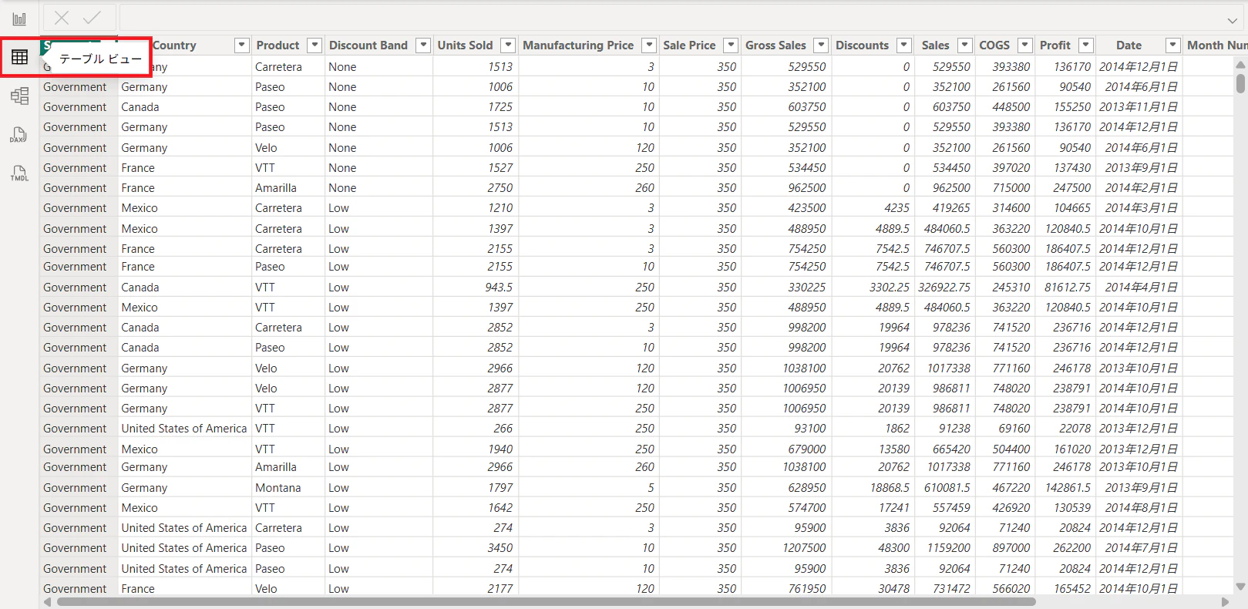1248x609 pixels.
Task: Open COGS column filter dropdown
Action: click(1025, 45)
